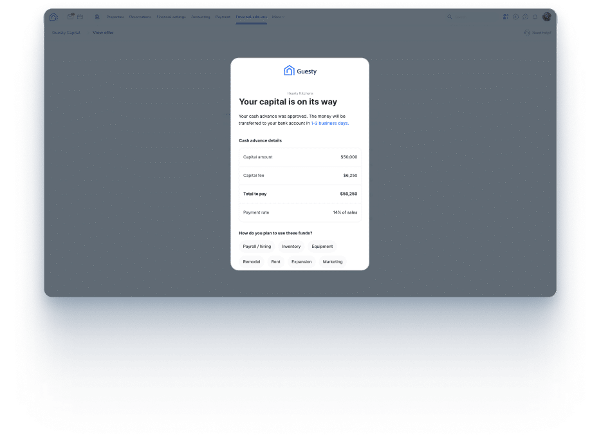Screen dimensions: 601x448
Task: Click the How do you plan question
Action: [275, 233]
